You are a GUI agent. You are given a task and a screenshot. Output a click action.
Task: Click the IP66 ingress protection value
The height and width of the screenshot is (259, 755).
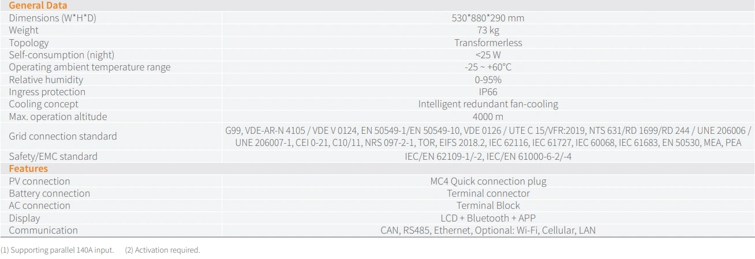(x=488, y=92)
